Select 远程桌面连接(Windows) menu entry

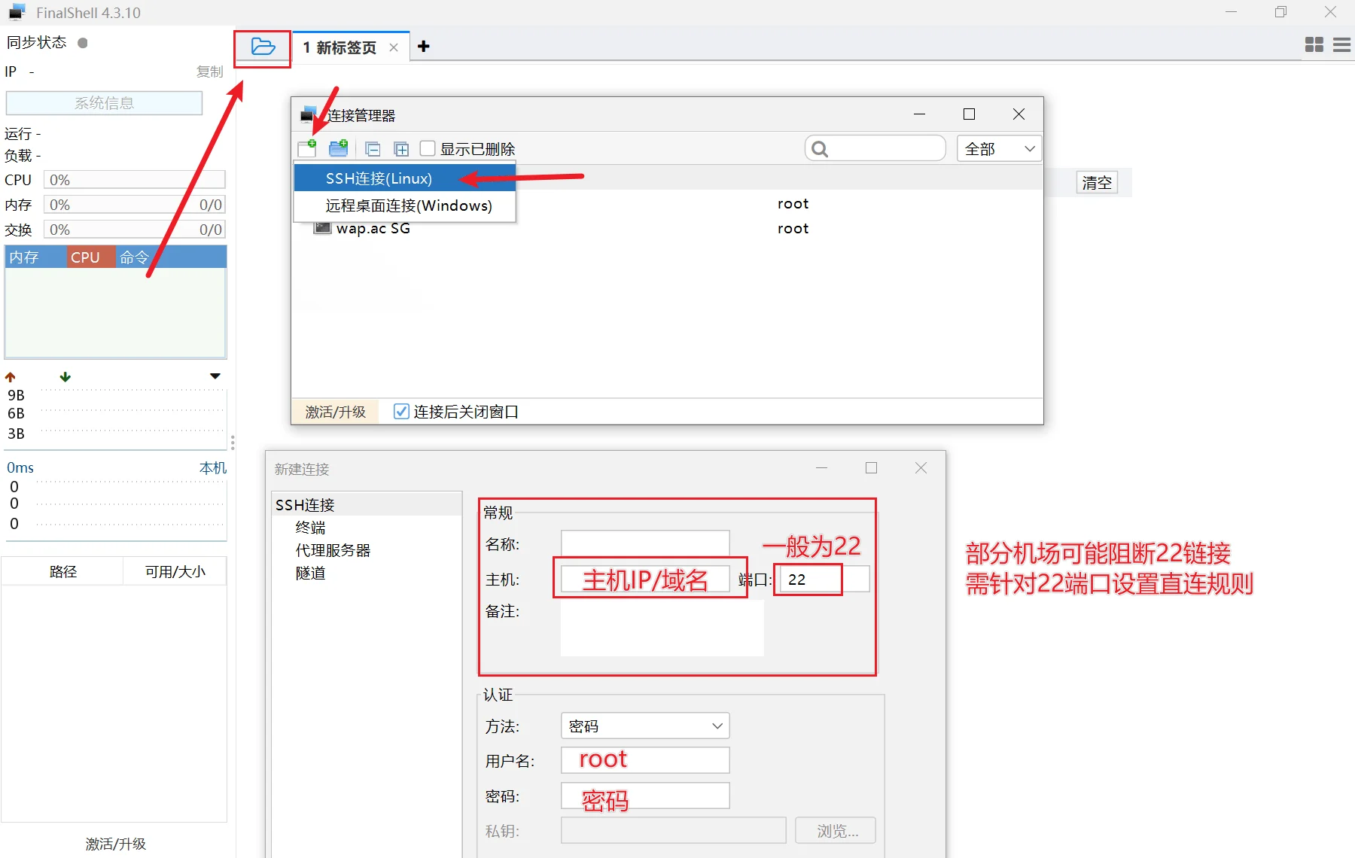coord(405,205)
